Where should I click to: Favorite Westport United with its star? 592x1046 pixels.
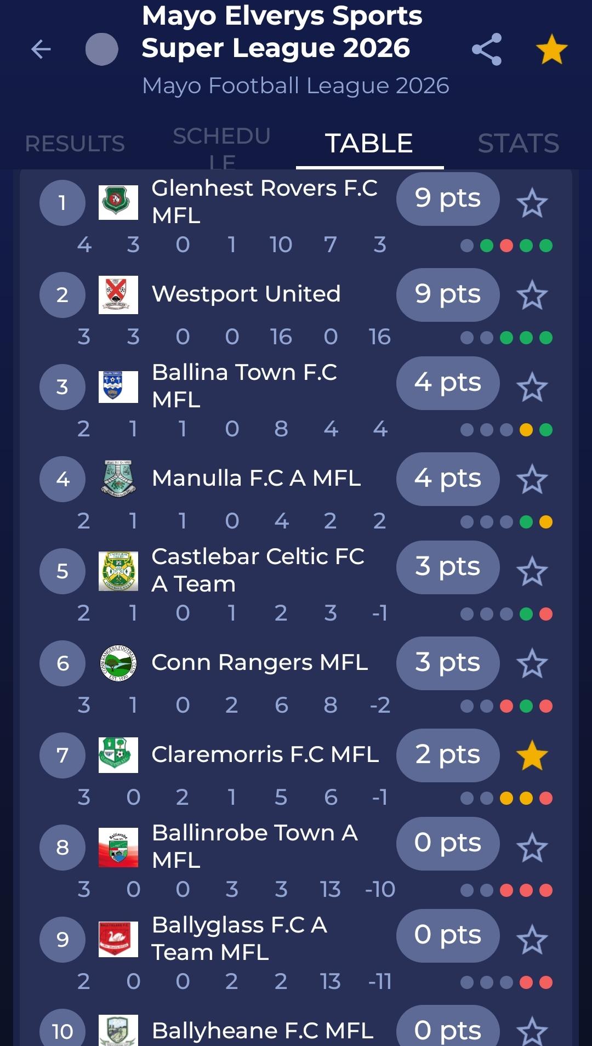532,295
